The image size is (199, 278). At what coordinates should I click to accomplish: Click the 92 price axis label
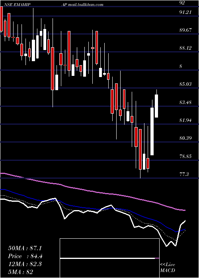pos(182,3)
